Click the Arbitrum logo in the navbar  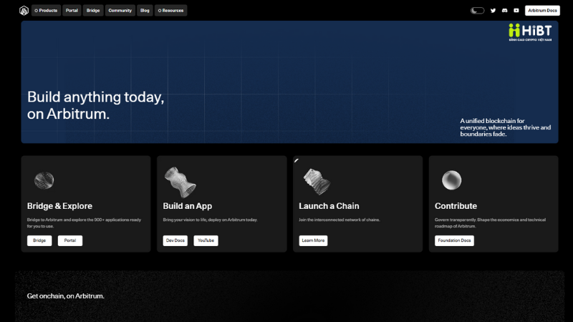24,11
